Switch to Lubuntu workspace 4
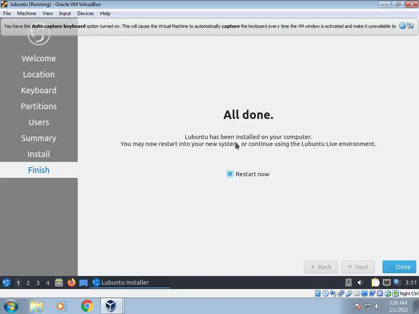 48,283
